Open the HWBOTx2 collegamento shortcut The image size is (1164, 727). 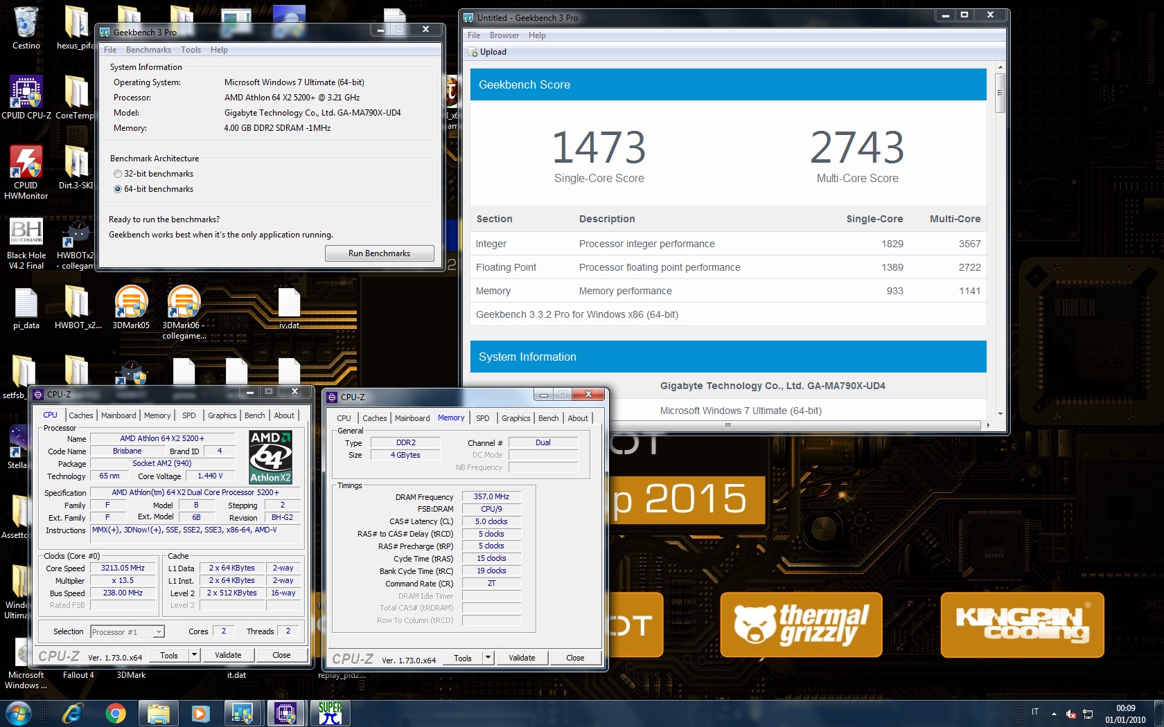pos(75,244)
